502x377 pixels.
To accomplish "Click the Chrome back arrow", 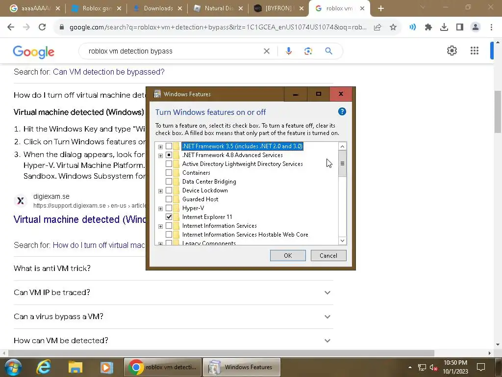I will click(11, 27).
